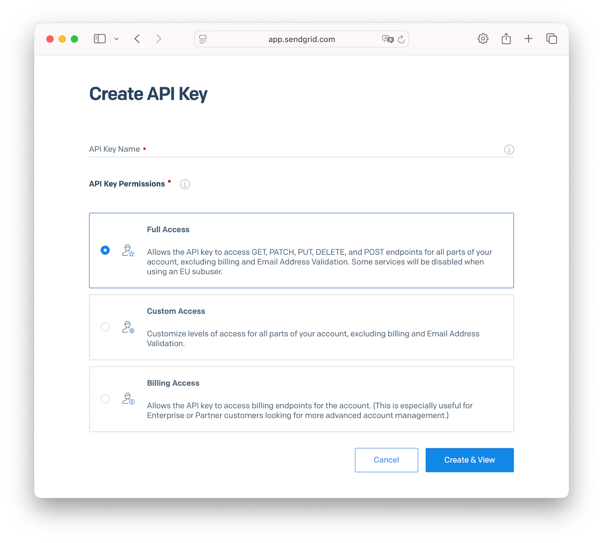Show the tab overview
The height and width of the screenshot is (543, 603).
pyautogui.click(x=551, y=39)
